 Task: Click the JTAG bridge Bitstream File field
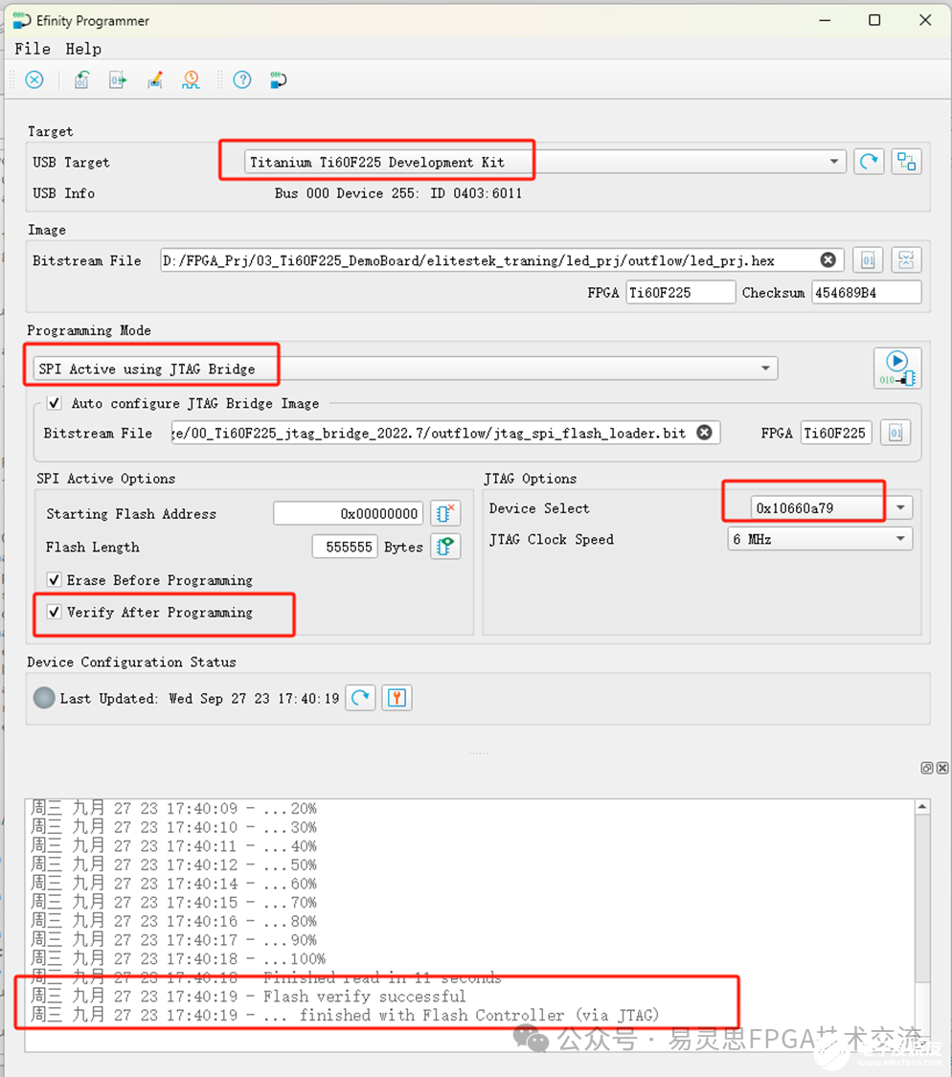(x=445, y=433)
